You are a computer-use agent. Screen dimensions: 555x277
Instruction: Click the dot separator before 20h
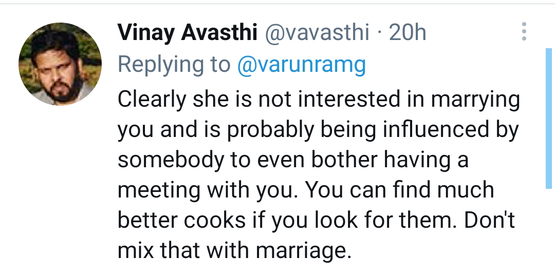click(379, 33)
